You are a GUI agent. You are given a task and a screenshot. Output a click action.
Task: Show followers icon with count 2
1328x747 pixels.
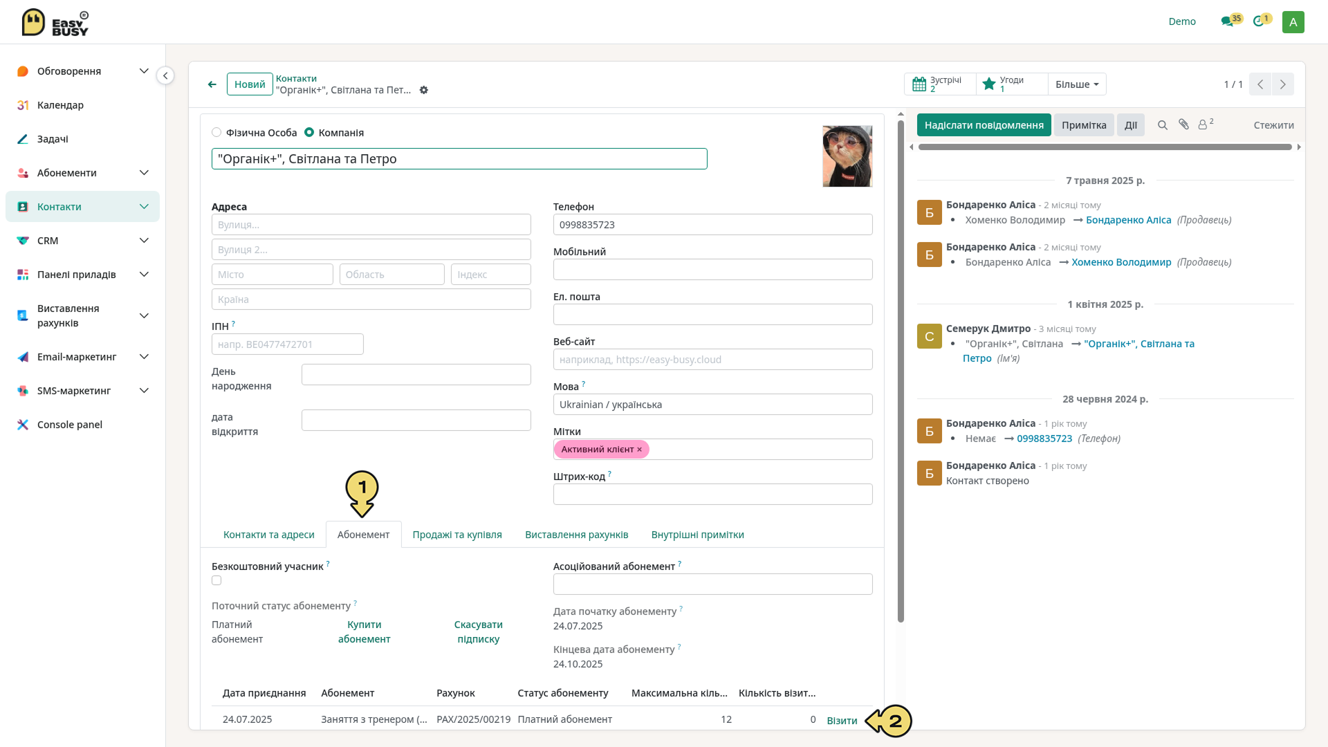click(1206, 124)
